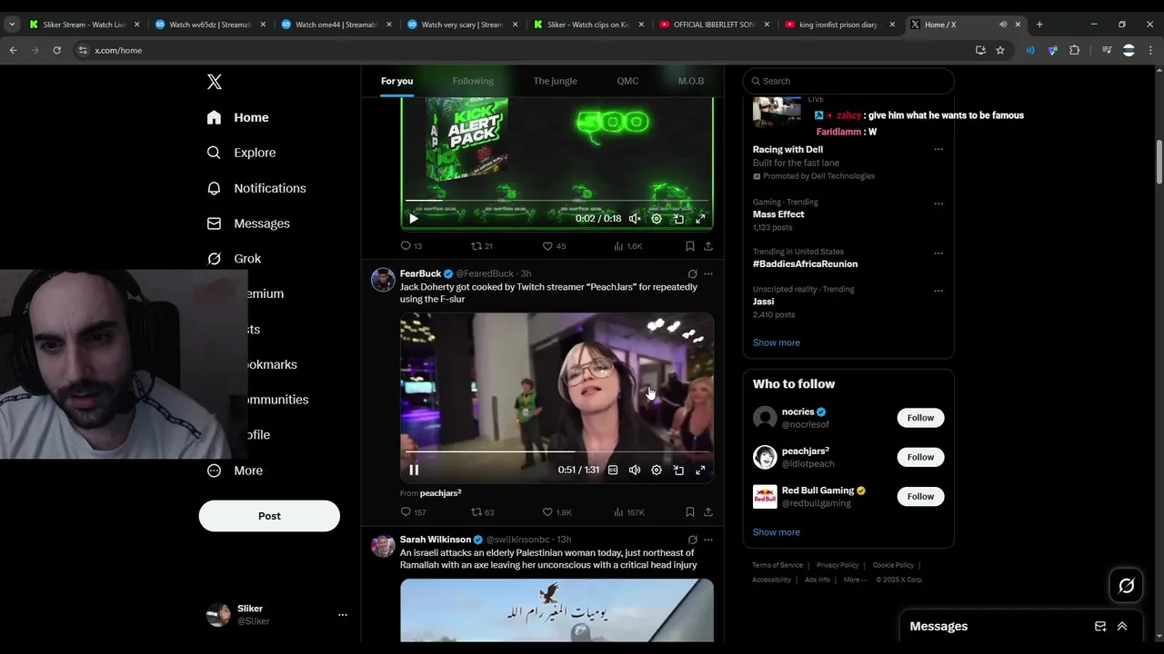Click the search input field
The image size is (1164, 654).
tap(848, 81)
